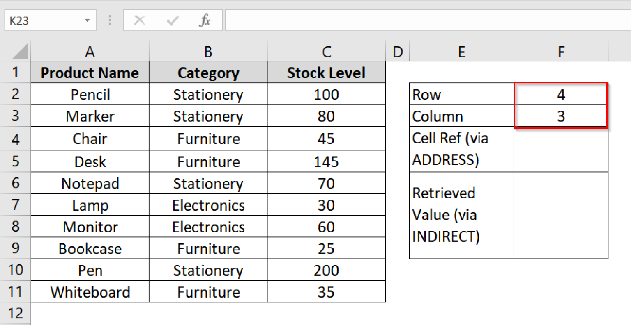The width and height of the screenshot is (631, 325).
Task: Select column A header
Action: click(x=90, y=51)
